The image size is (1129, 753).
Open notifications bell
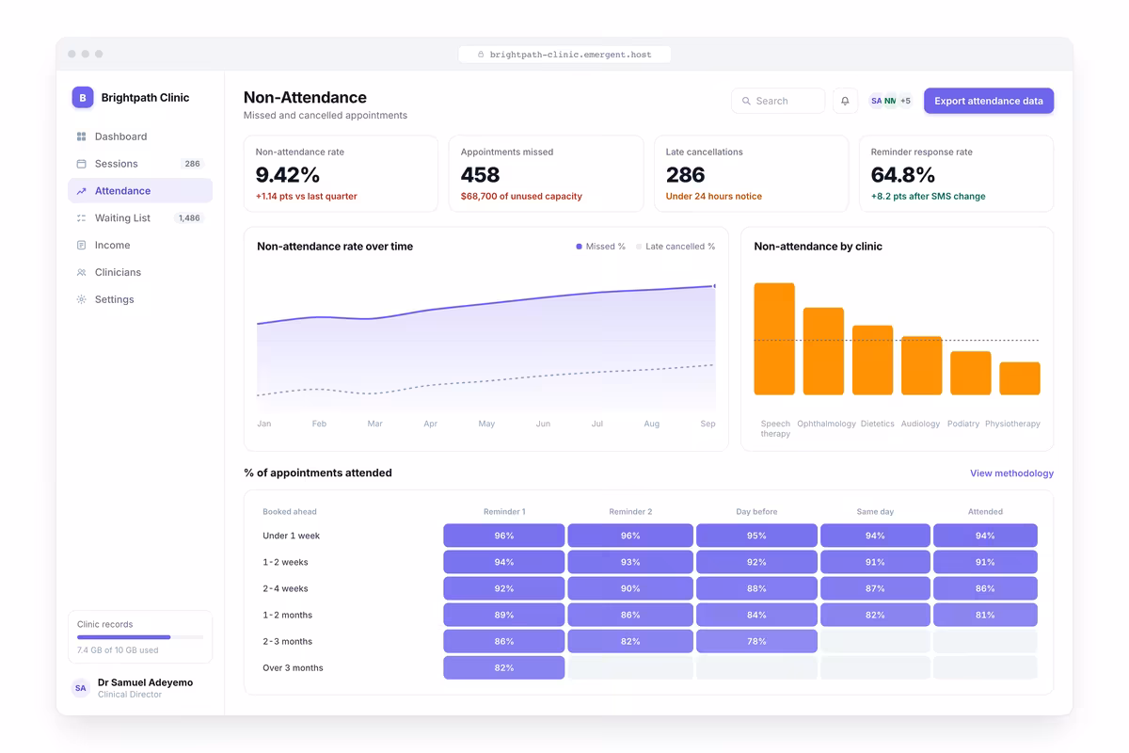coord(845,101)
